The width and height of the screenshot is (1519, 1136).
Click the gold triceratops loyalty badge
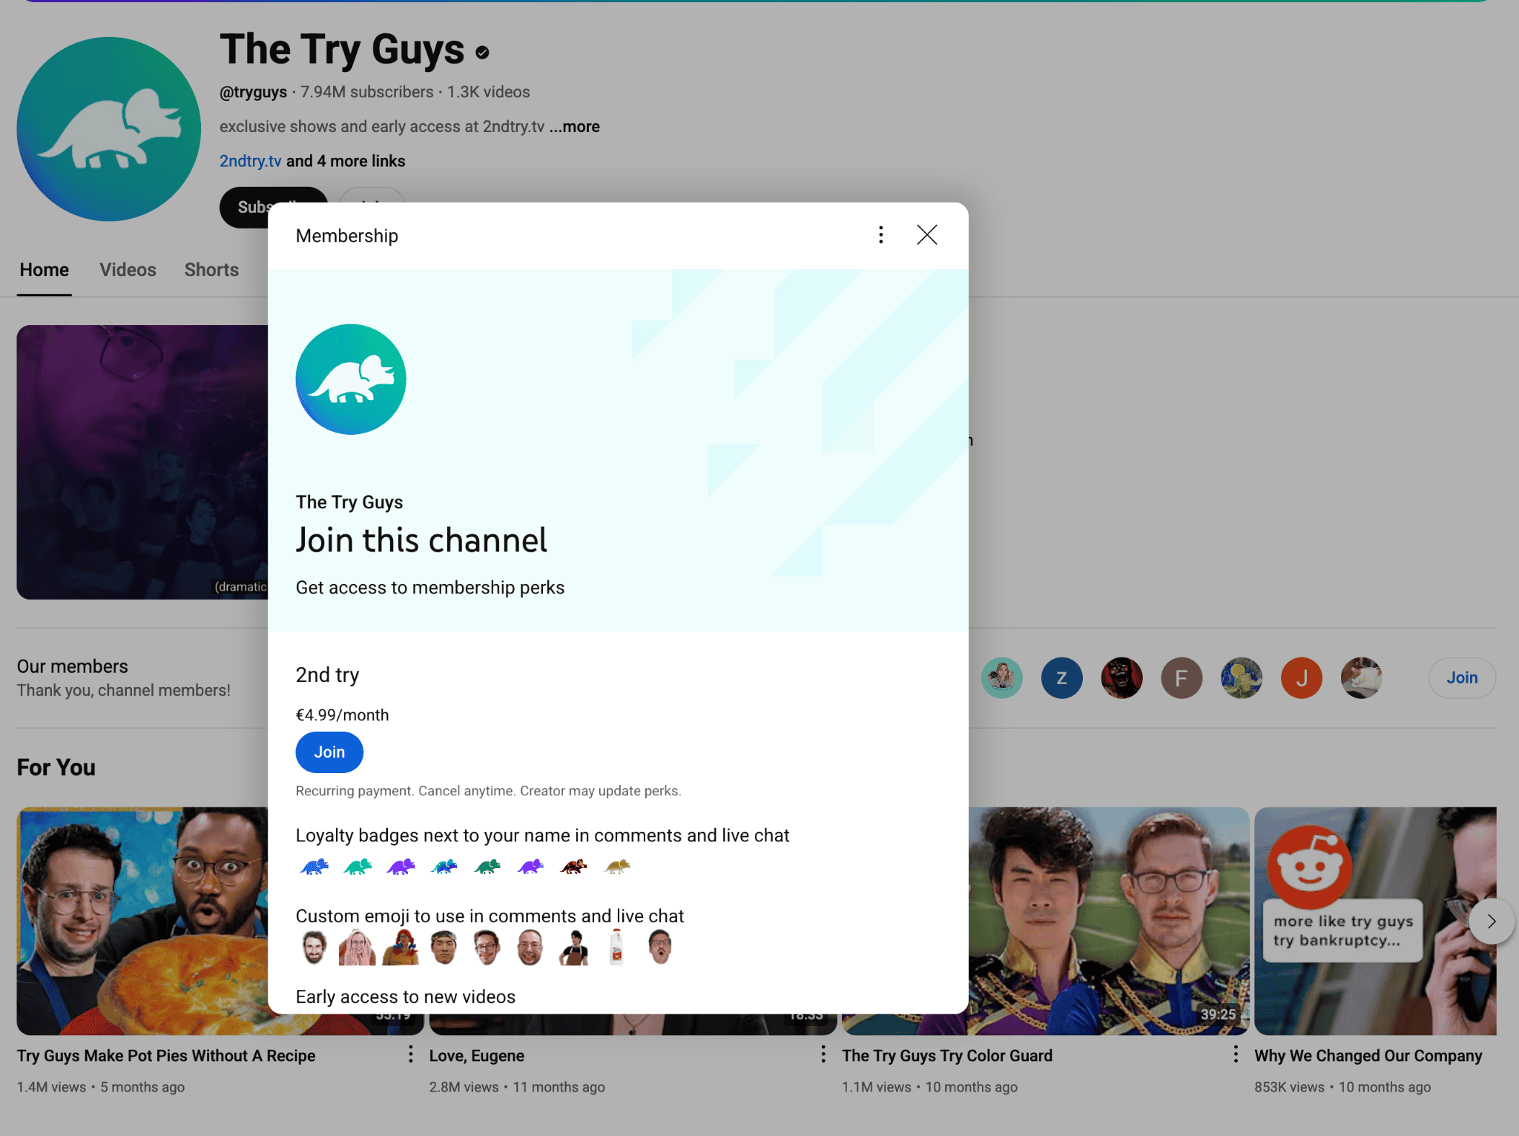click(617, 866)
